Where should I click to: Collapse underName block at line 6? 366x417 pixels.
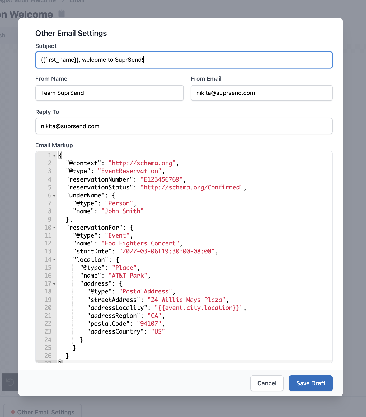click(x=54, y=196)
